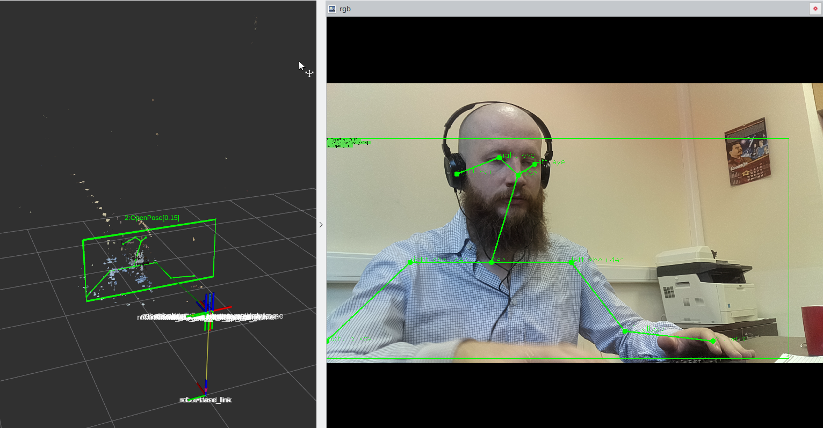
Task: Click the left shoulder keypoint dot
Action: coord(572,262)
